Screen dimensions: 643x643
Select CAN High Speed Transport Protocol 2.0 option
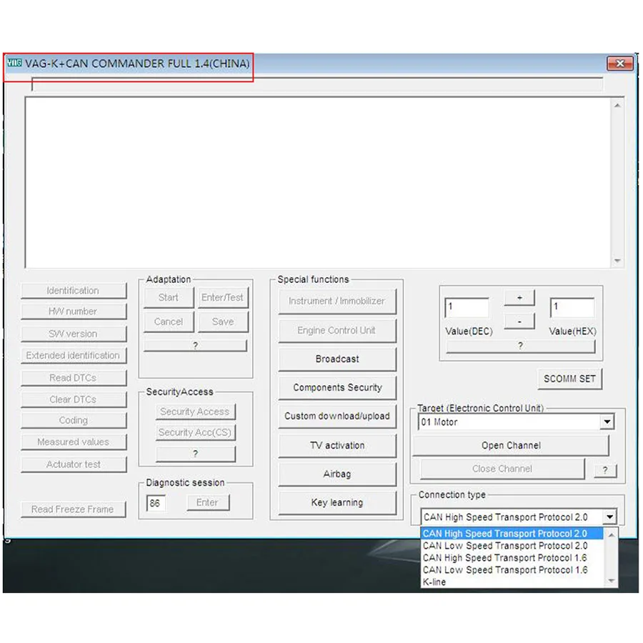click(512, 534)
